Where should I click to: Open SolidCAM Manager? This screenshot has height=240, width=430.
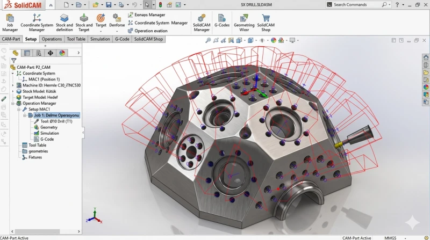coord(202,23)
